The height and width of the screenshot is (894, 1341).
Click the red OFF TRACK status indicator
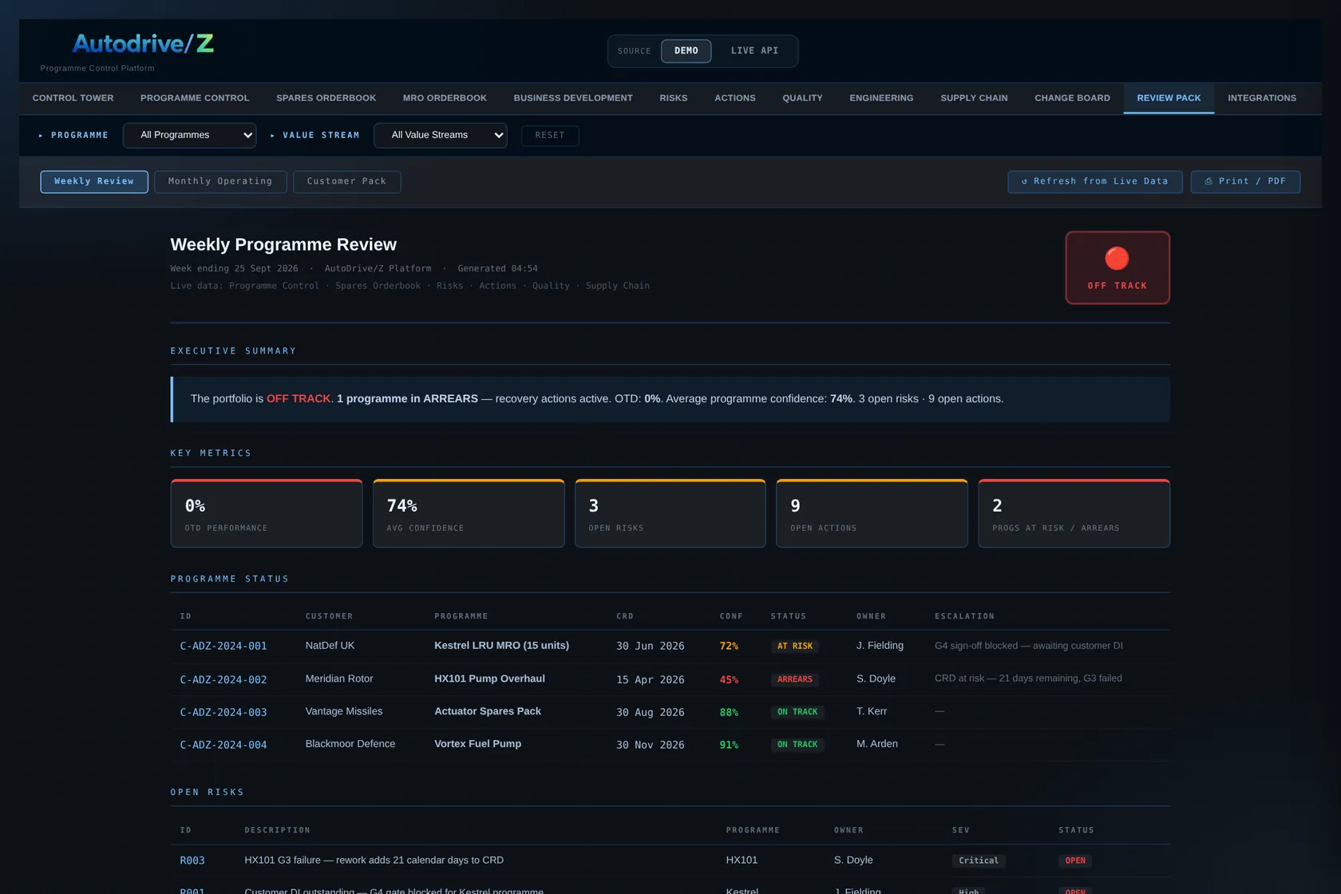(1117, 267)
